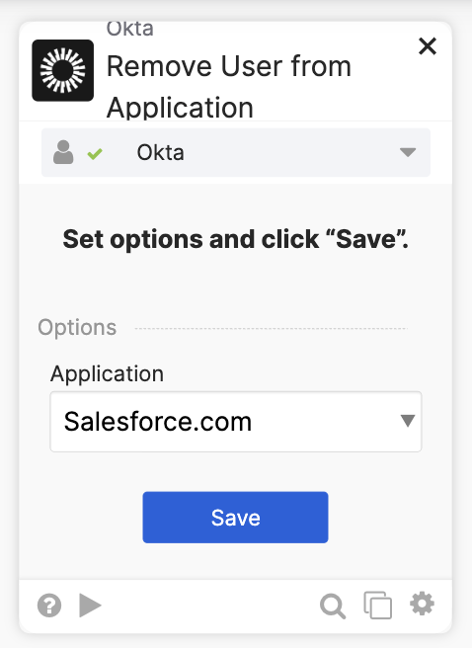Click the Application field label
The image size is (472, 648).
point(107,374)
